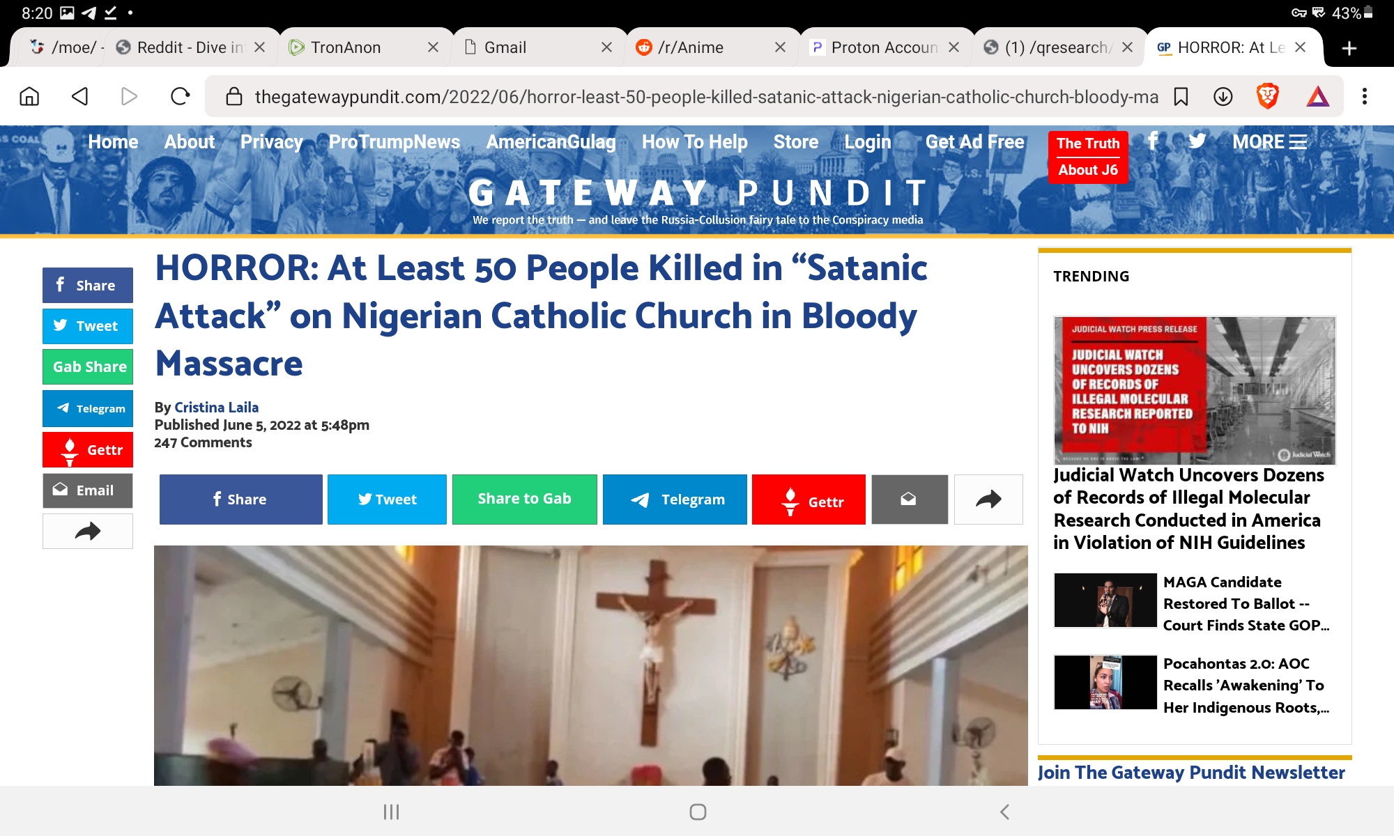The width and height of the screenshot is (1394, 836).
Task: Close the Proton Account tab
Action: 953,47
